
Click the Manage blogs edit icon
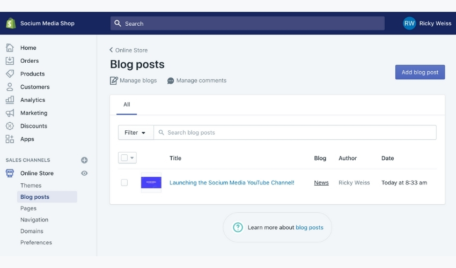(x=114, y=80)
